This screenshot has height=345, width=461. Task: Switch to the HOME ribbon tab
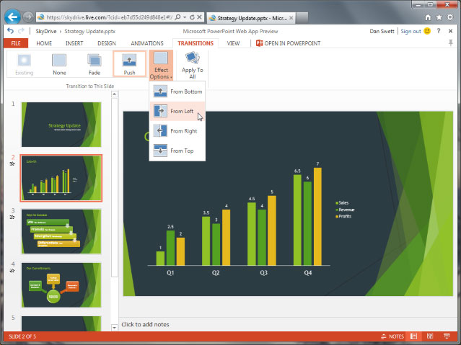tap(44, 43)
